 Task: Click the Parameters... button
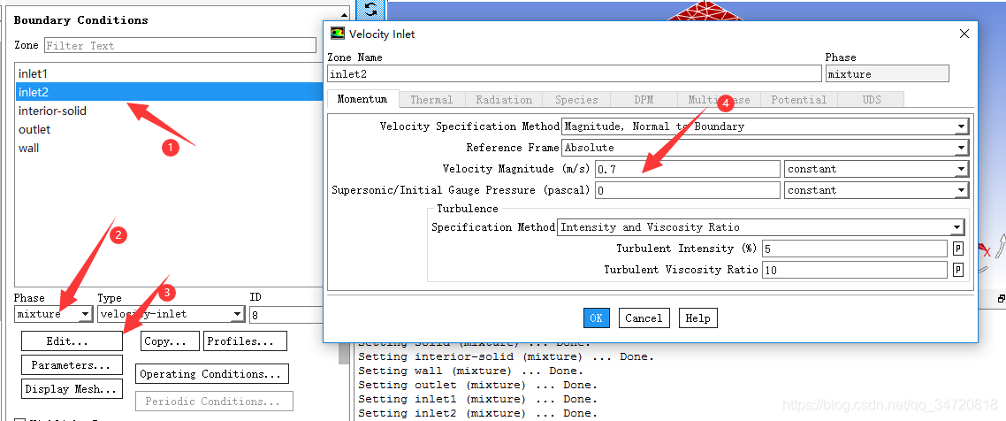point(72,365)
